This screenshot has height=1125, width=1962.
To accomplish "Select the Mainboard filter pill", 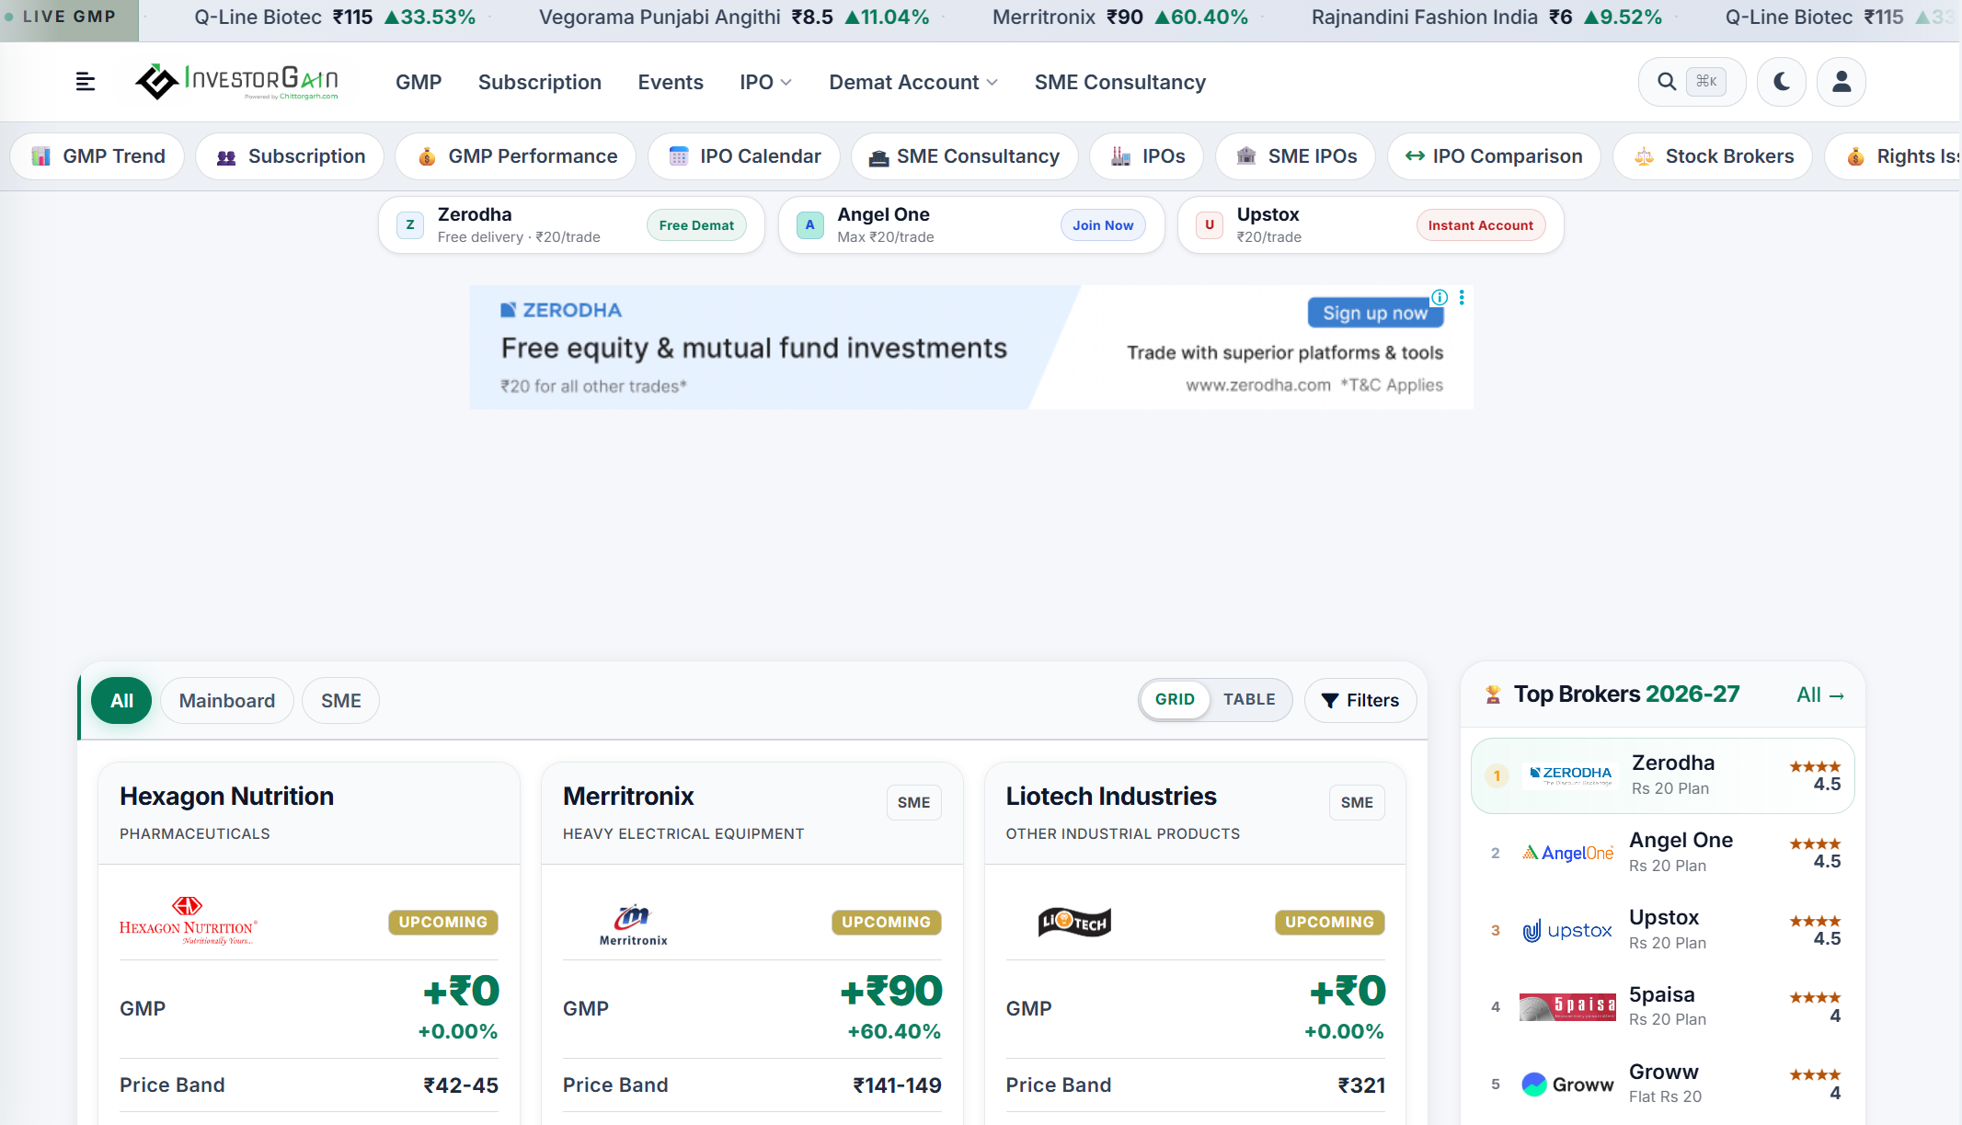I will [227, 701].
